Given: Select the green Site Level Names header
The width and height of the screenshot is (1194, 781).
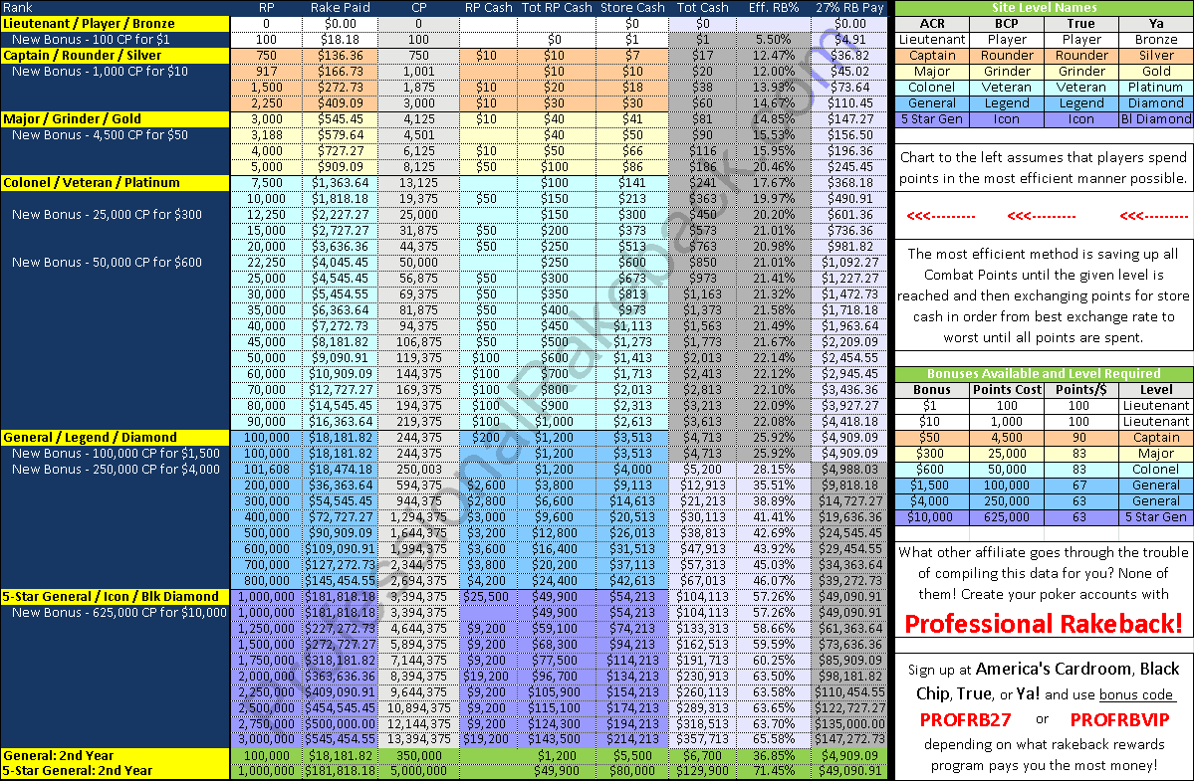Looking at the screenshot, I should (x=1042, y=8).
